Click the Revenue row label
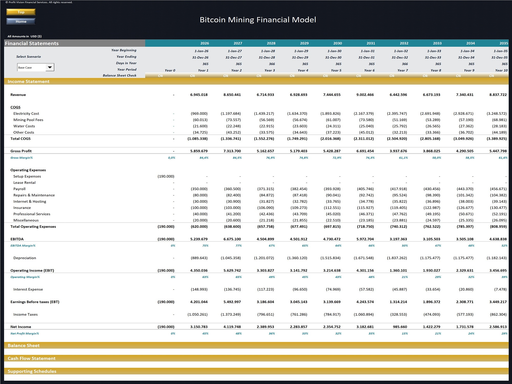Image resolution: width=512 pixels, height=384 pixels. 18,95
